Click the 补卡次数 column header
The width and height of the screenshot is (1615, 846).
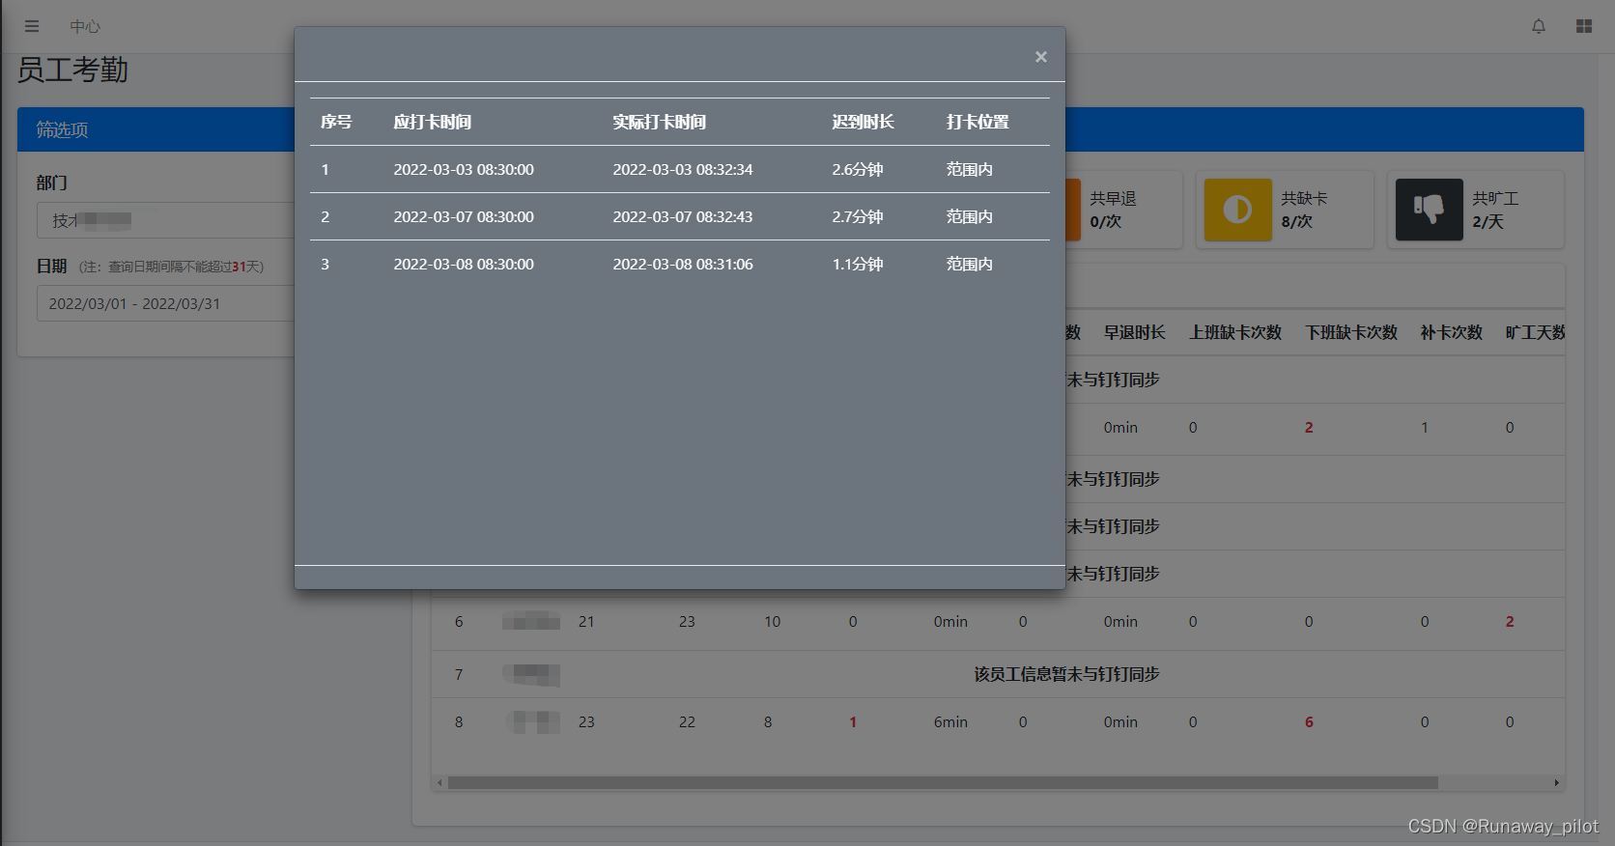pyautogui.click(x=1451, y=332)
